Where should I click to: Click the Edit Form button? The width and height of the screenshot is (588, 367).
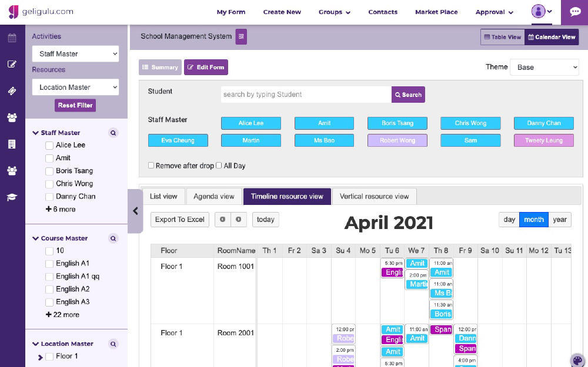click(x=206, y=68)
